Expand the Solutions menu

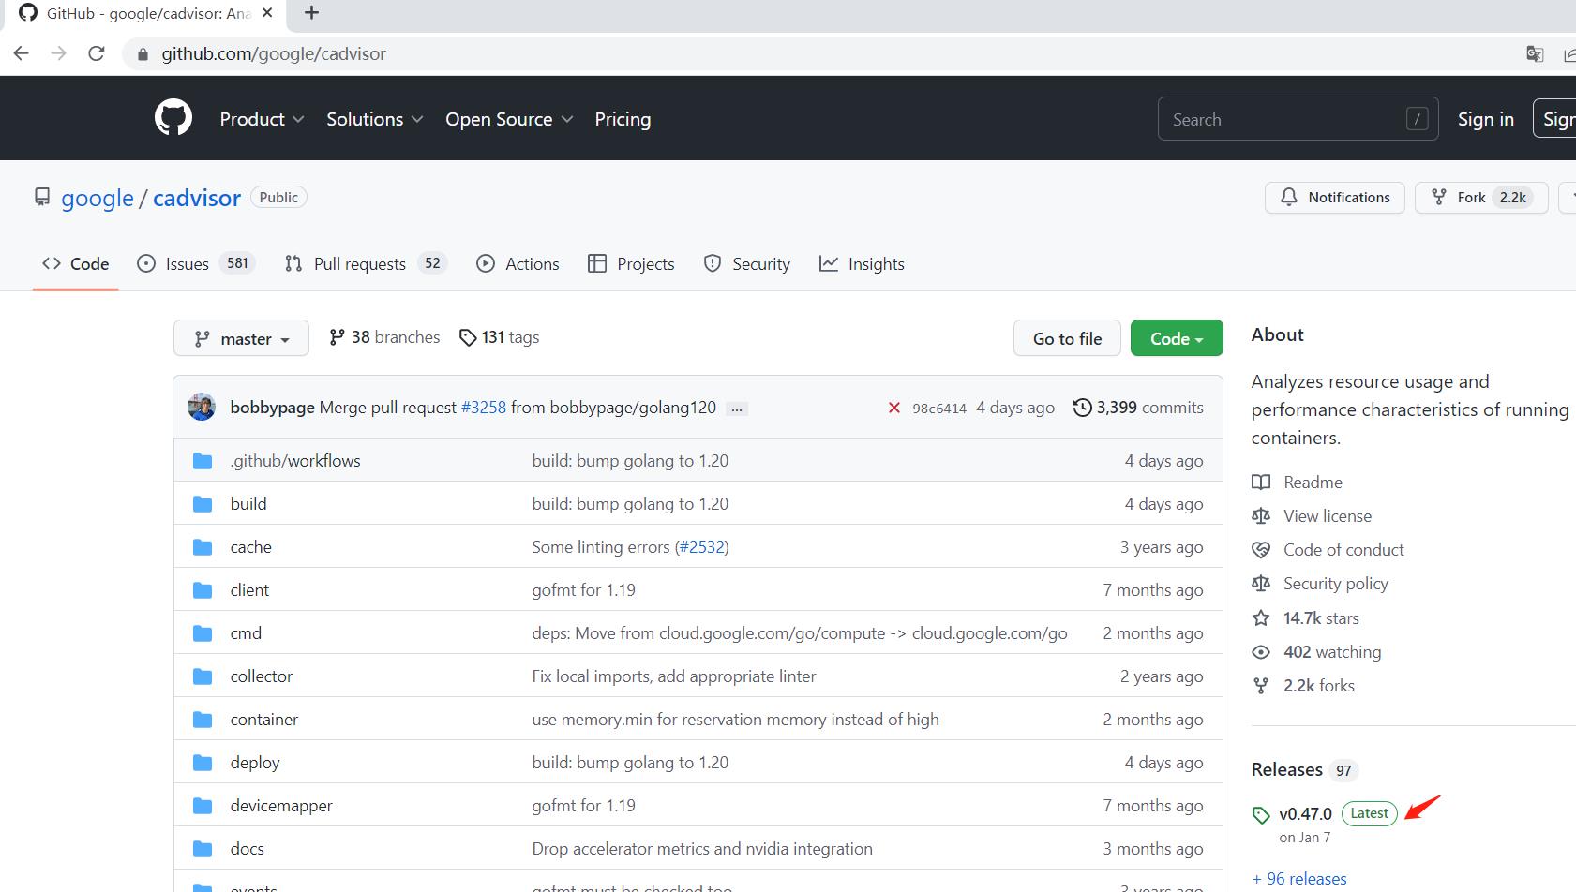point(375,119)
